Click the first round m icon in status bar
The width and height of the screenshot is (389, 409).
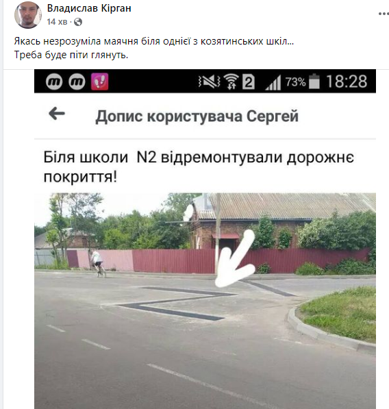[54, 82]
